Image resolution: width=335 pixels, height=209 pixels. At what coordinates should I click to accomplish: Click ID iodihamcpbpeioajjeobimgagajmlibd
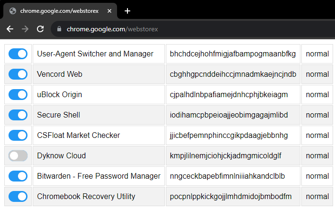[229, 115]
